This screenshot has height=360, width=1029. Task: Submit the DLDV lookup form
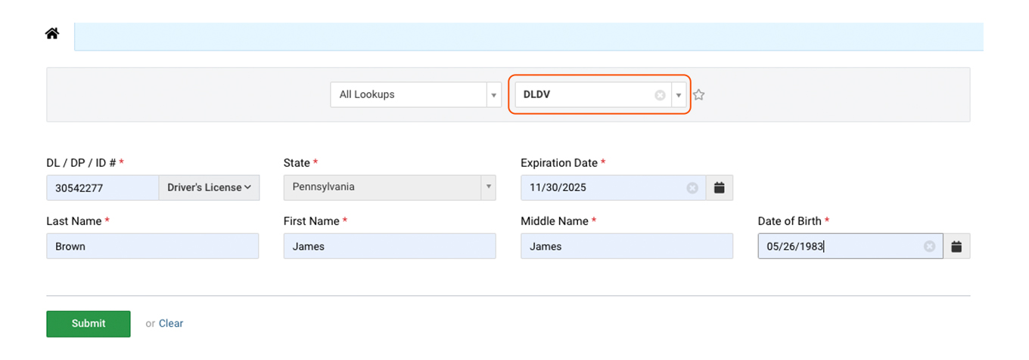point(89,324)
